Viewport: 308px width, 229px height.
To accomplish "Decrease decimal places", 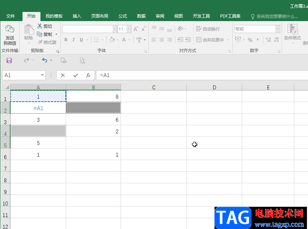I will [276, 40].
